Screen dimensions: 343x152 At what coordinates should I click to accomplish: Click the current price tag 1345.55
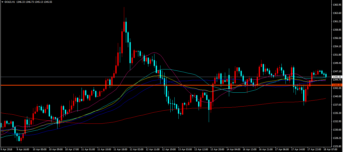337,77
